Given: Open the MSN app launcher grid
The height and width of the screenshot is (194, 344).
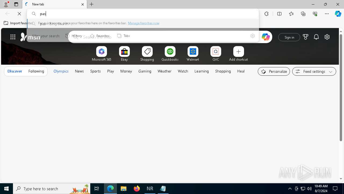Looking at the screenshot, I should (x=13, y=37).
